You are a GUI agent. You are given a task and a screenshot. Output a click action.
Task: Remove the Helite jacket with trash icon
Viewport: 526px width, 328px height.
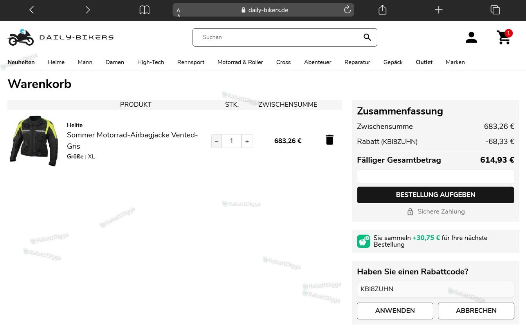pos(330,140)
